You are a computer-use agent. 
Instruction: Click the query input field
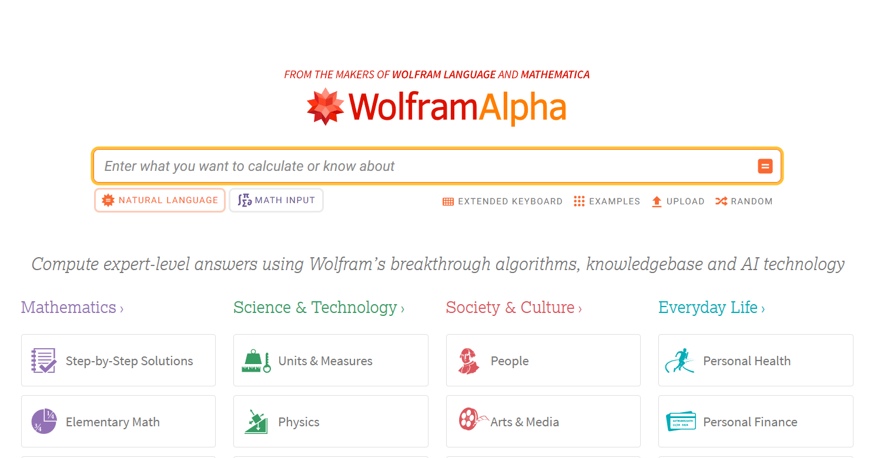click(423, 166)
